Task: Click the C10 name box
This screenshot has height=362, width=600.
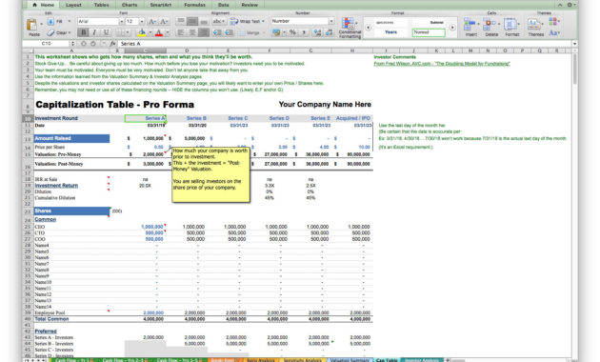Action: 47,44
